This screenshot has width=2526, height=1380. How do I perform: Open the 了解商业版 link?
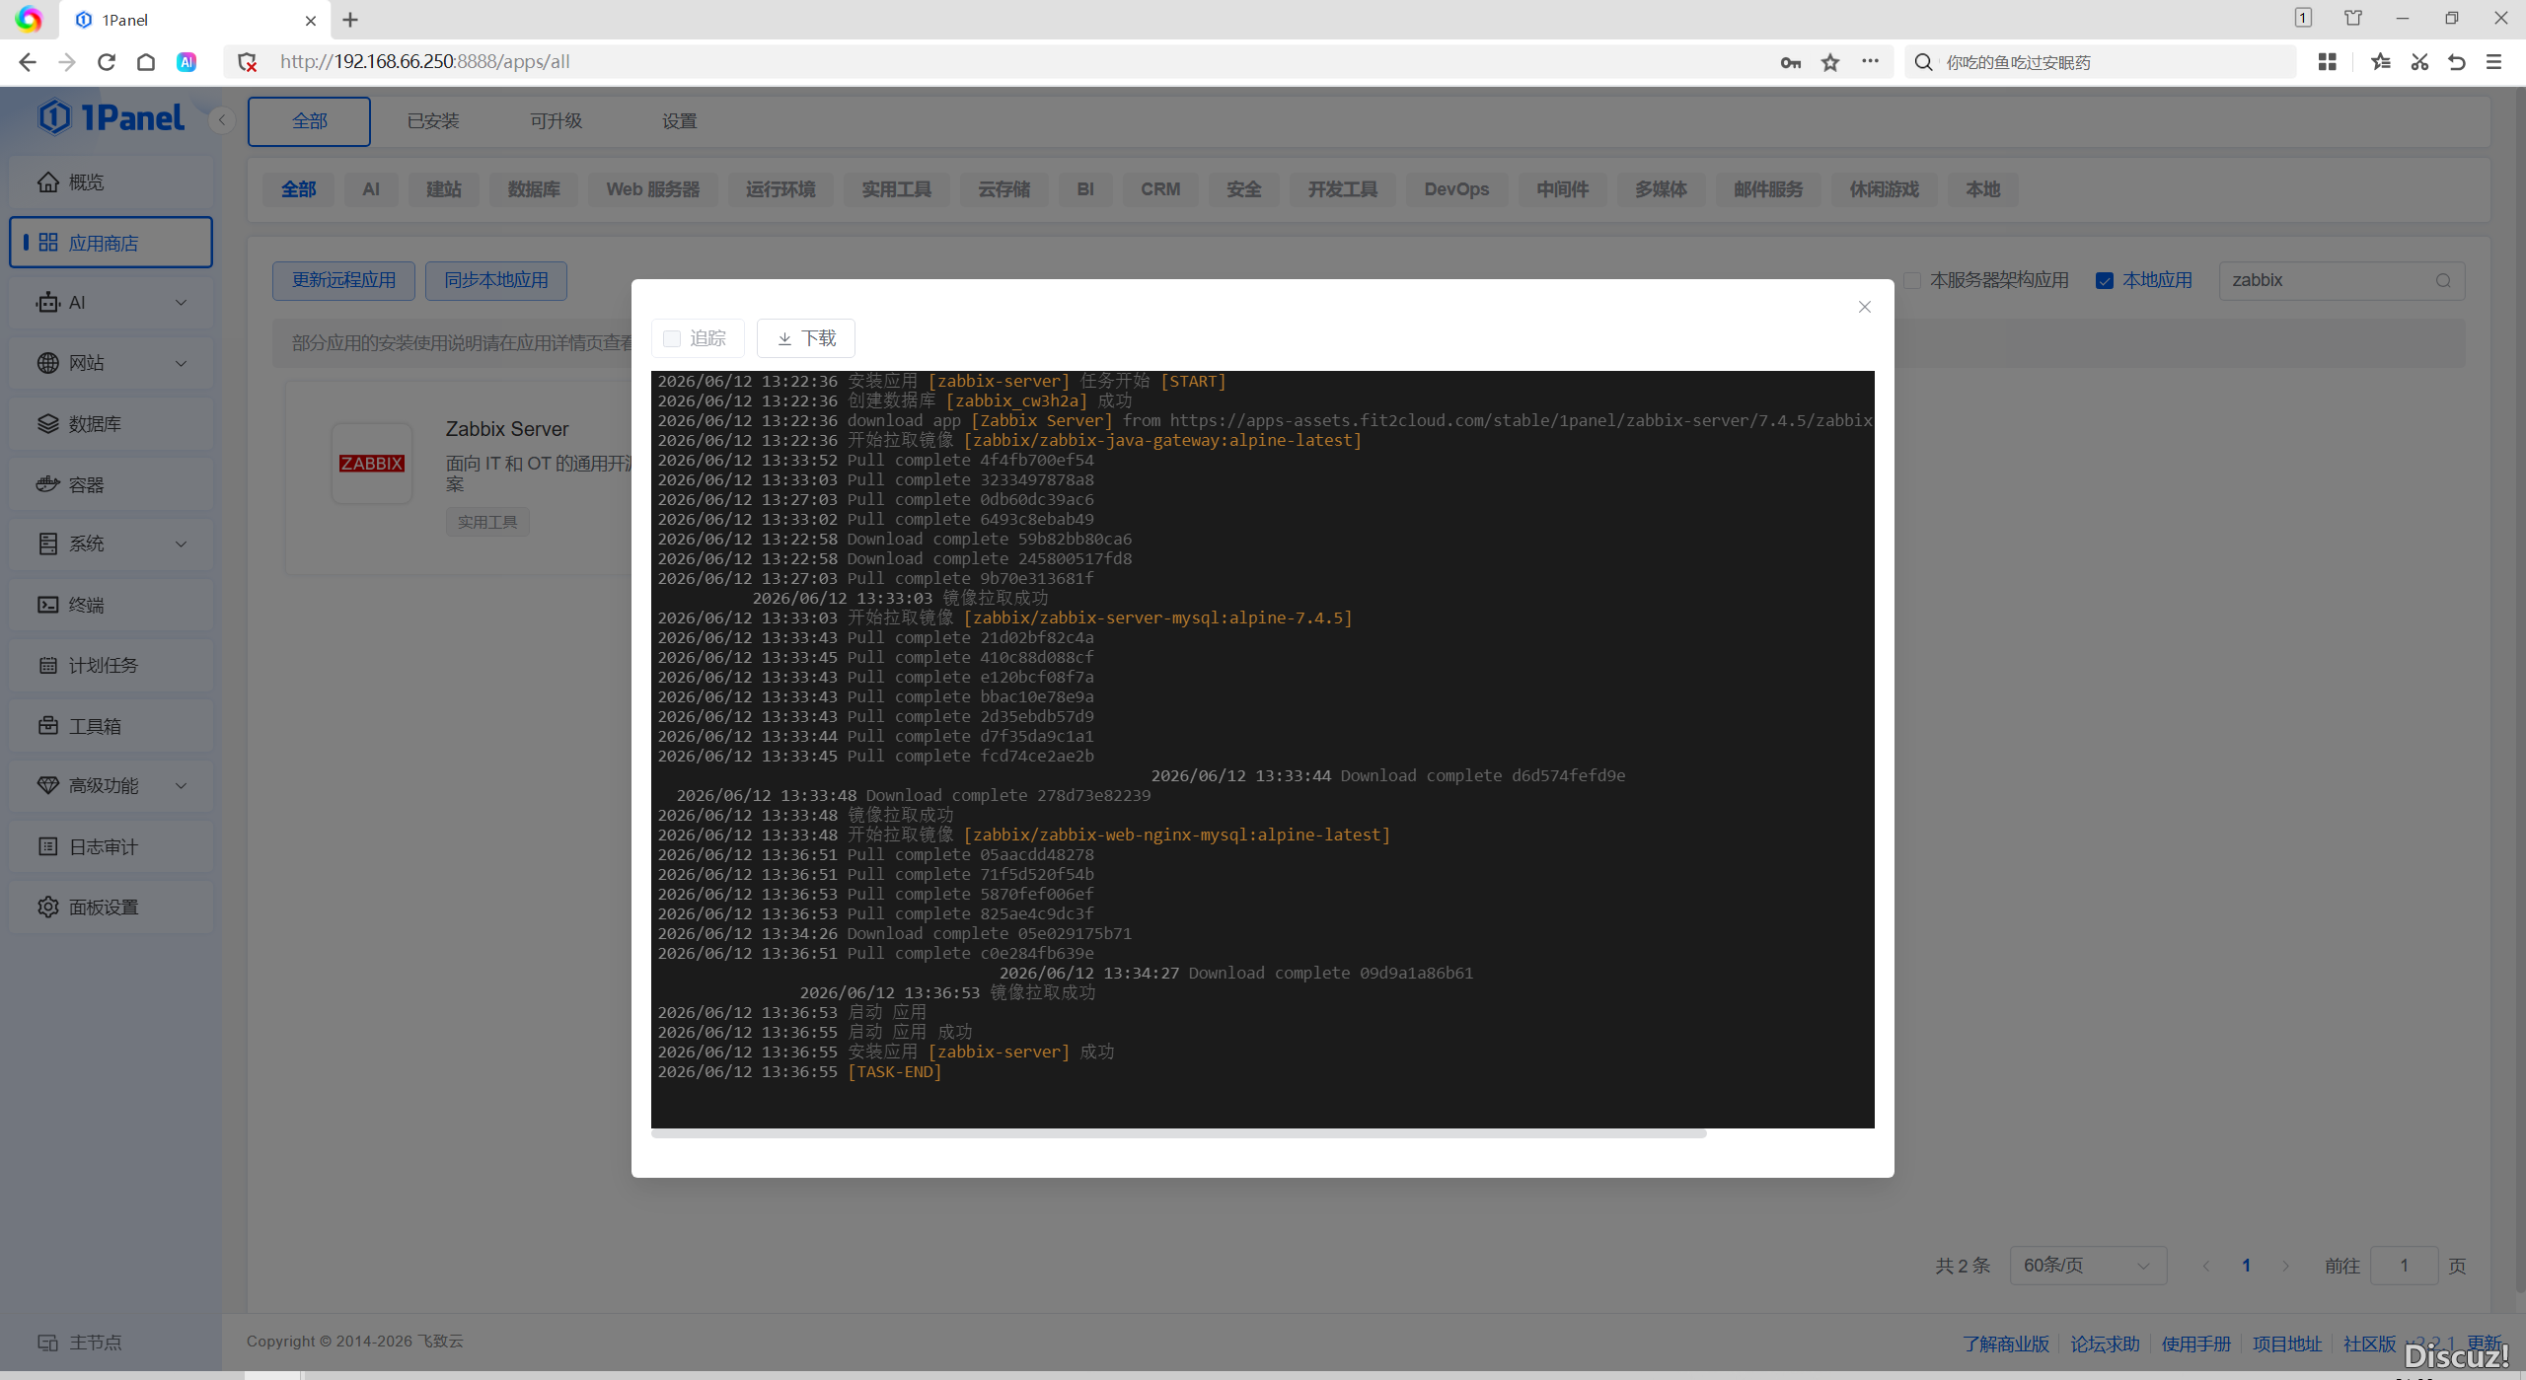[x=2006, y=1344]
